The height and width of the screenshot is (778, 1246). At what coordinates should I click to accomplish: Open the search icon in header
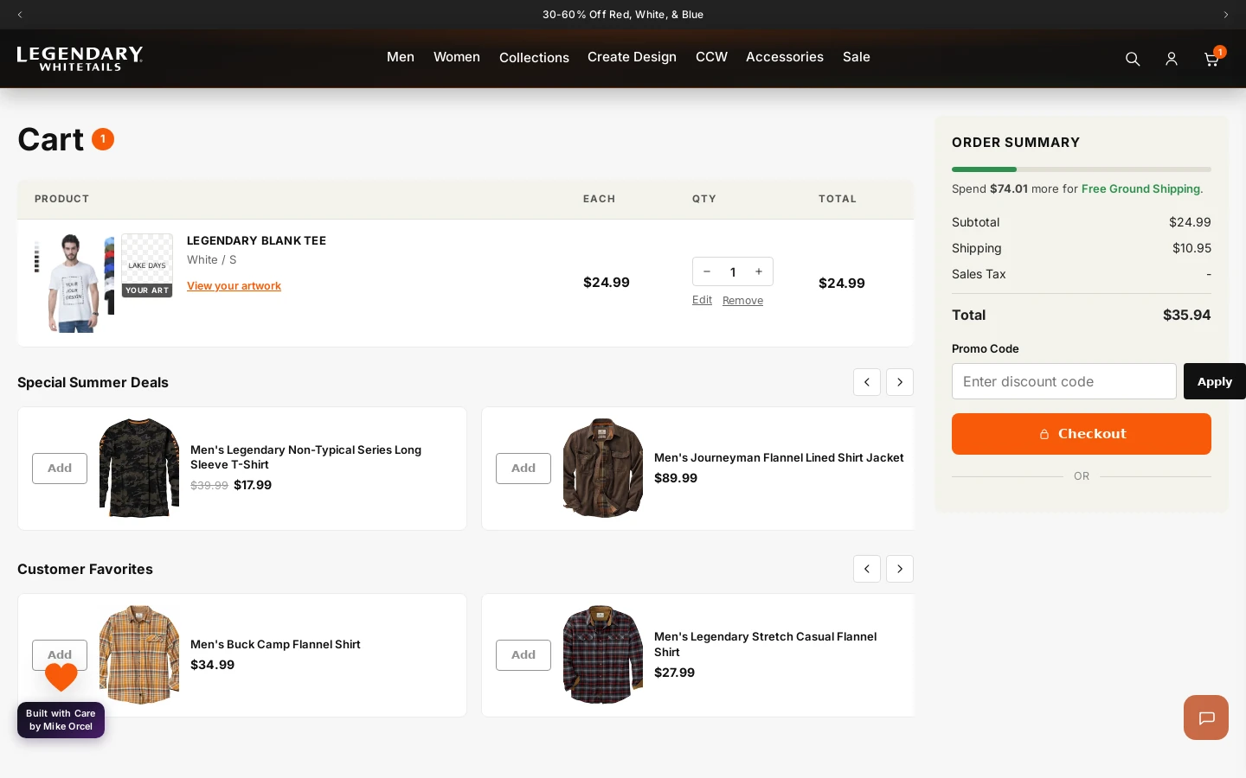[x=1133, y=59]
